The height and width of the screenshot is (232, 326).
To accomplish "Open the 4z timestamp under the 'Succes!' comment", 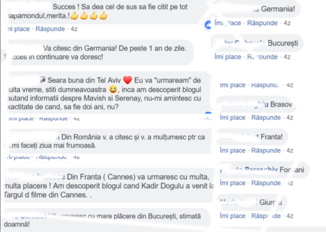I will pyautogui.click(x=74, y=29).
